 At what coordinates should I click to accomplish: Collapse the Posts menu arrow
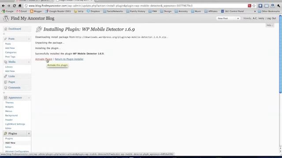(29, 39)
